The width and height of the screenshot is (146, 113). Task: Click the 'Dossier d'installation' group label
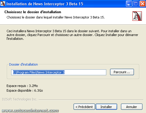pyautogui.click(x=24, y=64)
